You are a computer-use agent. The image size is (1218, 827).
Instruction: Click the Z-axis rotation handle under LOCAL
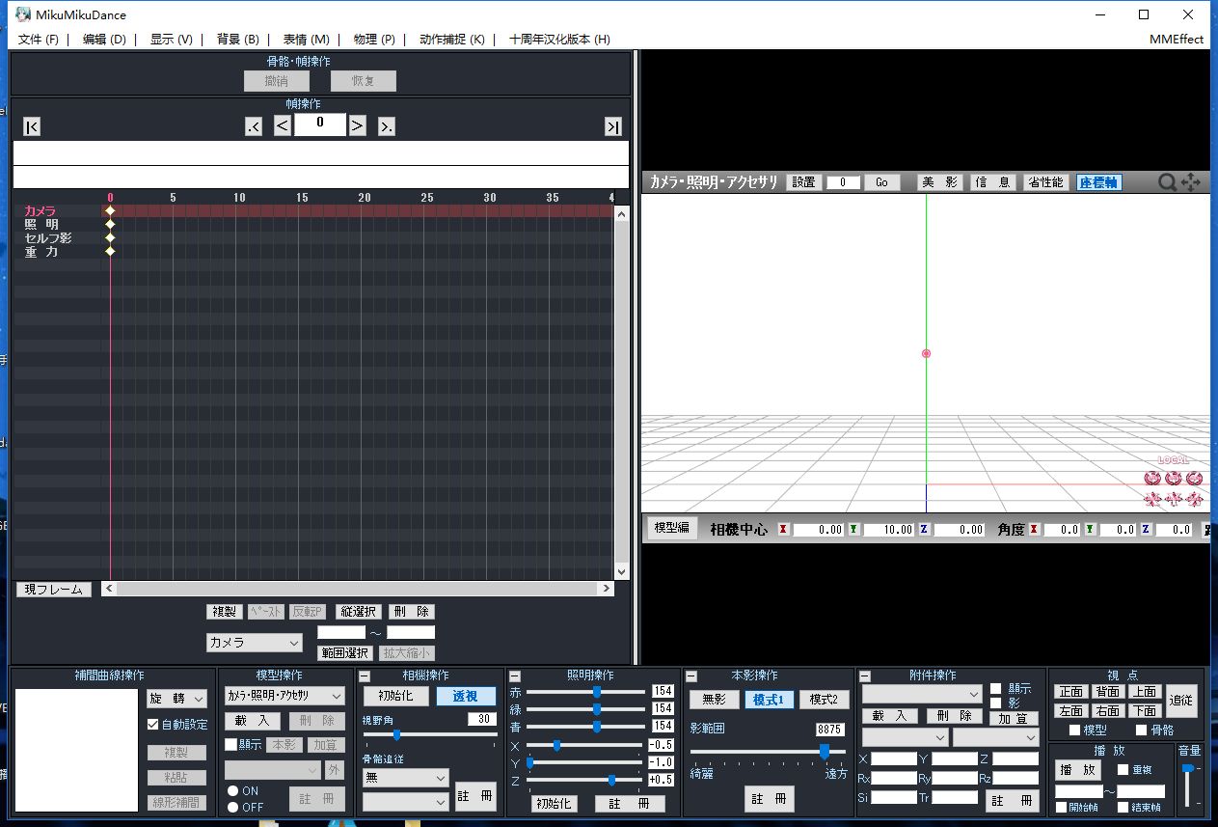coord(1195,478)
